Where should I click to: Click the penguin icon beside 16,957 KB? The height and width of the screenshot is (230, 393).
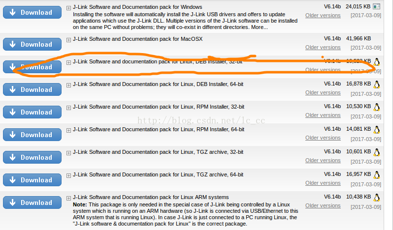[x=376, y=175]
